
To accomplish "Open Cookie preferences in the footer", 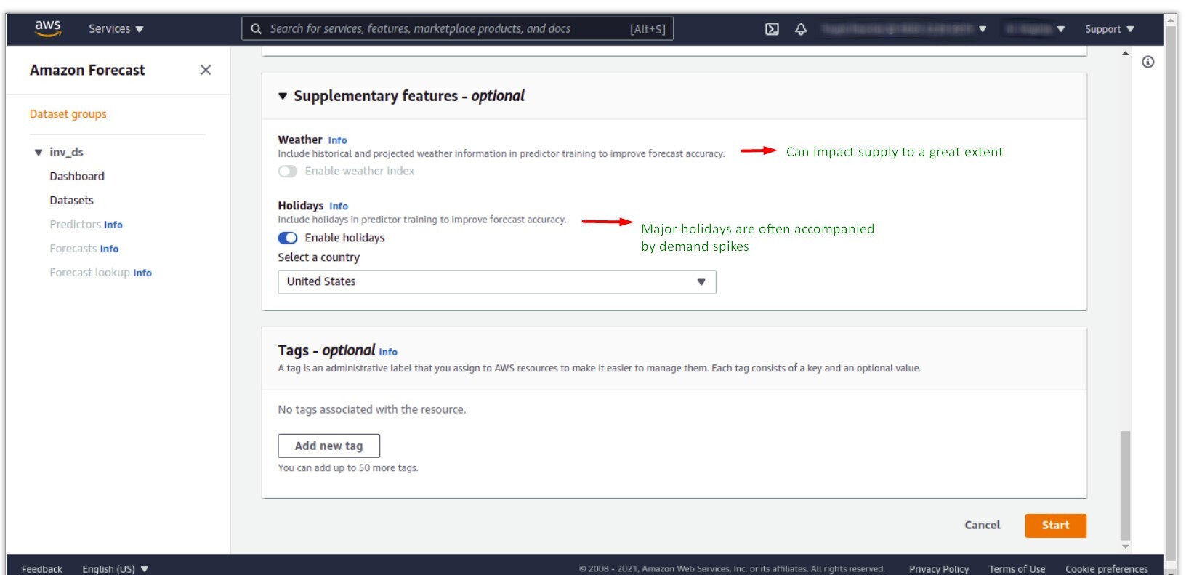I will click(1107, 569).
